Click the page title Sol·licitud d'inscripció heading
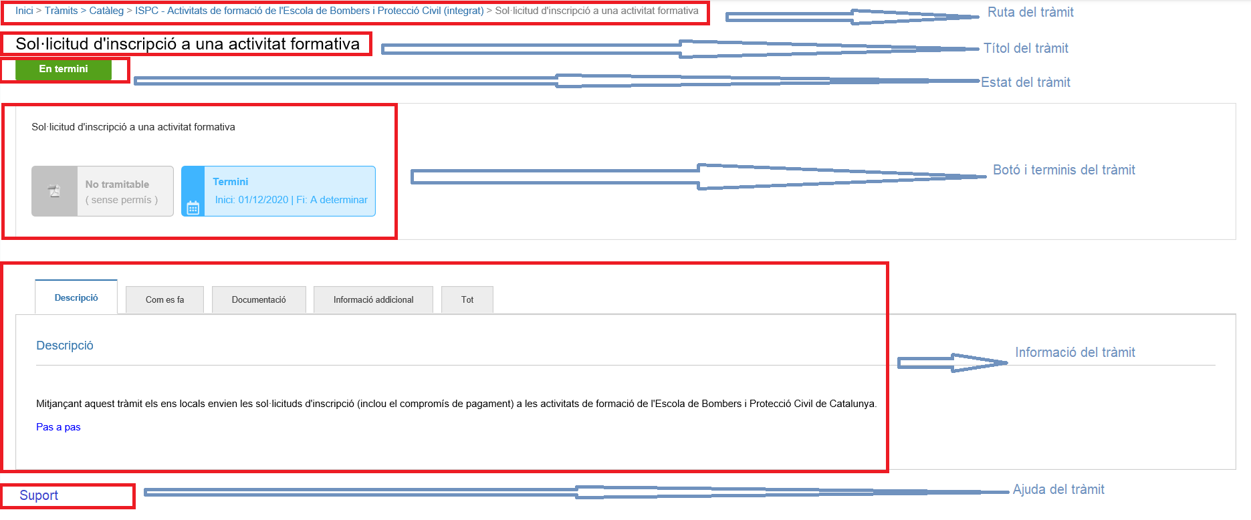Screen dimensions: 1251x520 click(187, 44)
